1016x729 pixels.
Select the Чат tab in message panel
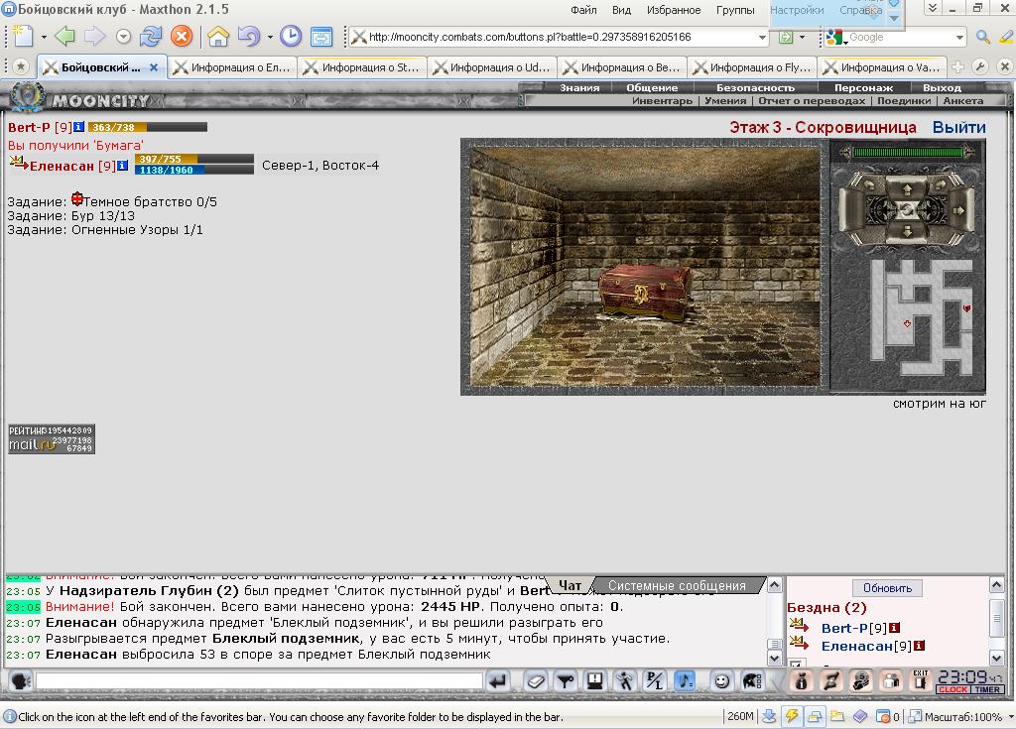tap(570, 585)
